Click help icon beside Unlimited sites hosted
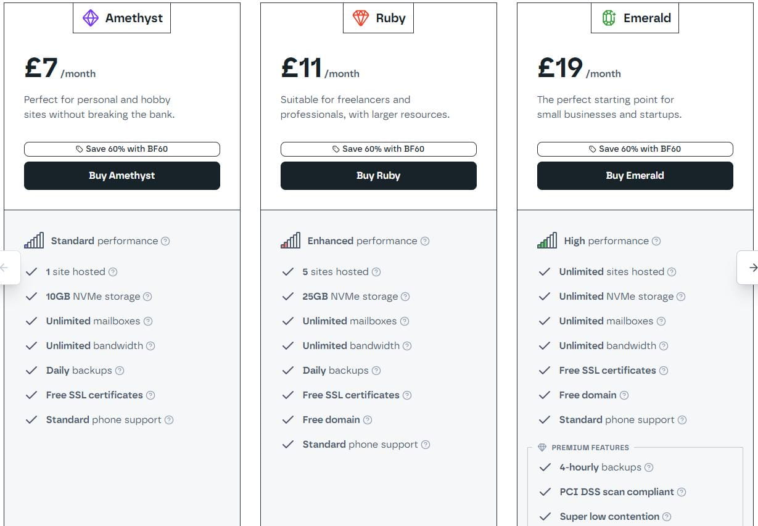The height and width of the screenshot is (526, 758). coord(672,272)
